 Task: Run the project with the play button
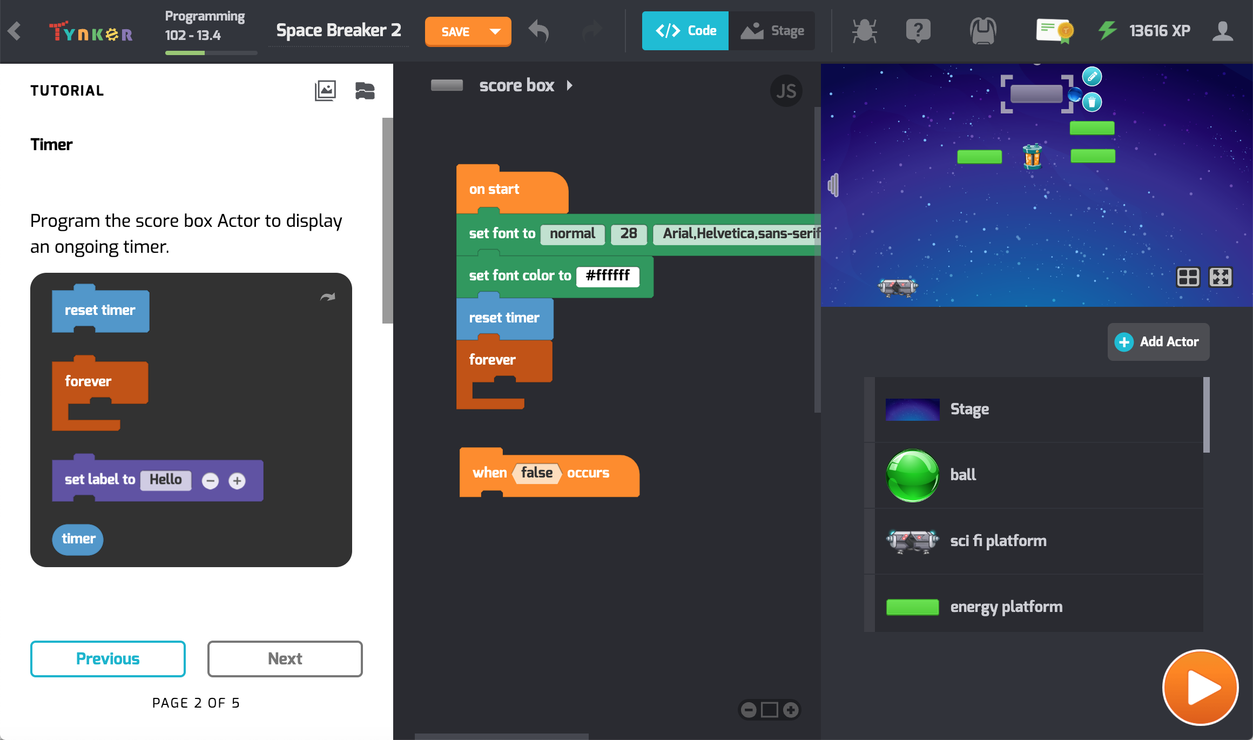click(1200, 688)
